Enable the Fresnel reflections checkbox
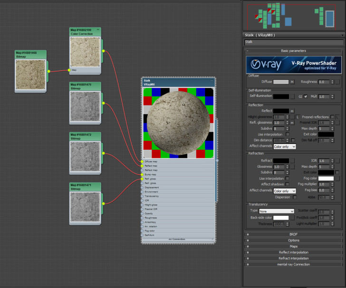The height and width of the screenshot is (288, 346). point(332,117)
